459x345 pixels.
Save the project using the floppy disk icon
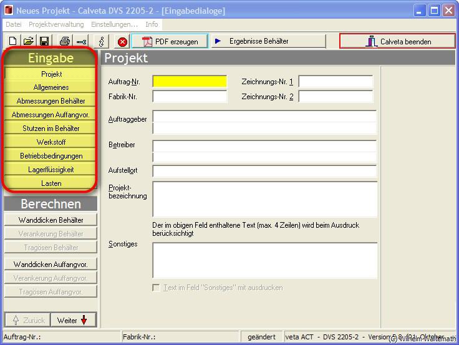pos(44,42)
